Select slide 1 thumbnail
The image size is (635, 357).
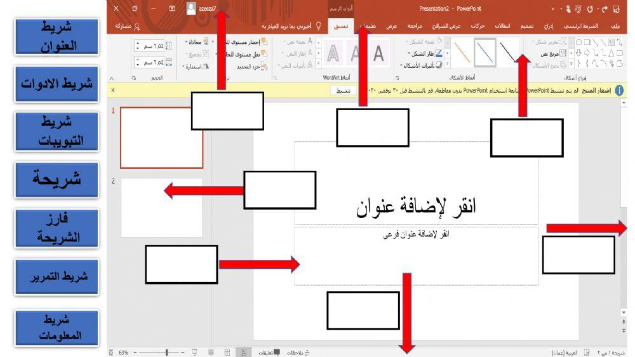coord(161,137)
